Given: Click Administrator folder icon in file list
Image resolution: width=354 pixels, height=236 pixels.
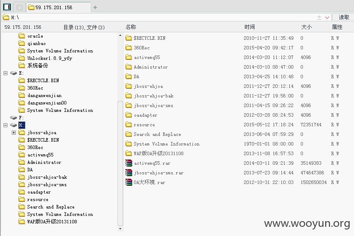Looking at the screenshot, I should (x=129, y=67).
